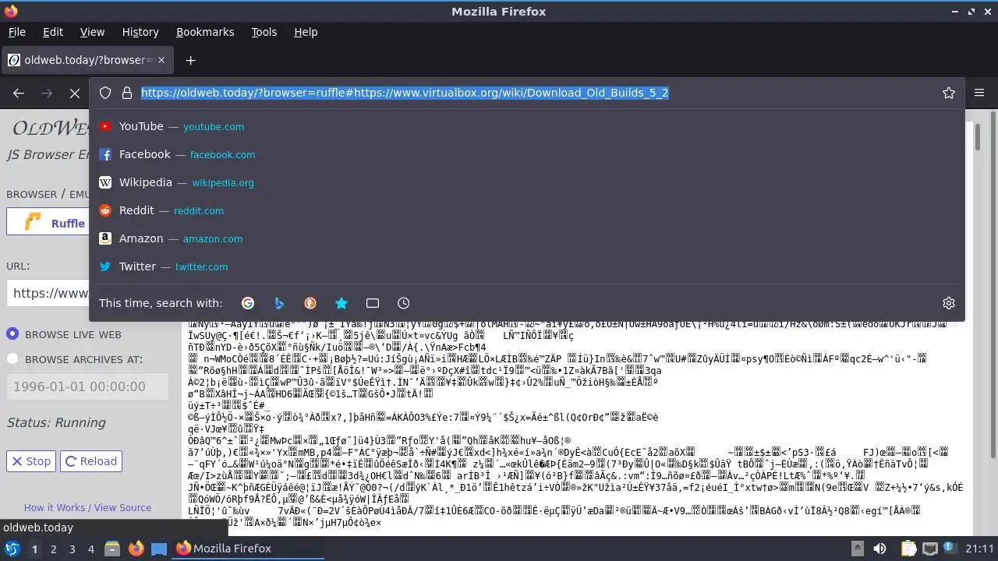The width and height of the screenshot is (998, 561).
Task: Go forward one page
Action: 47,93
